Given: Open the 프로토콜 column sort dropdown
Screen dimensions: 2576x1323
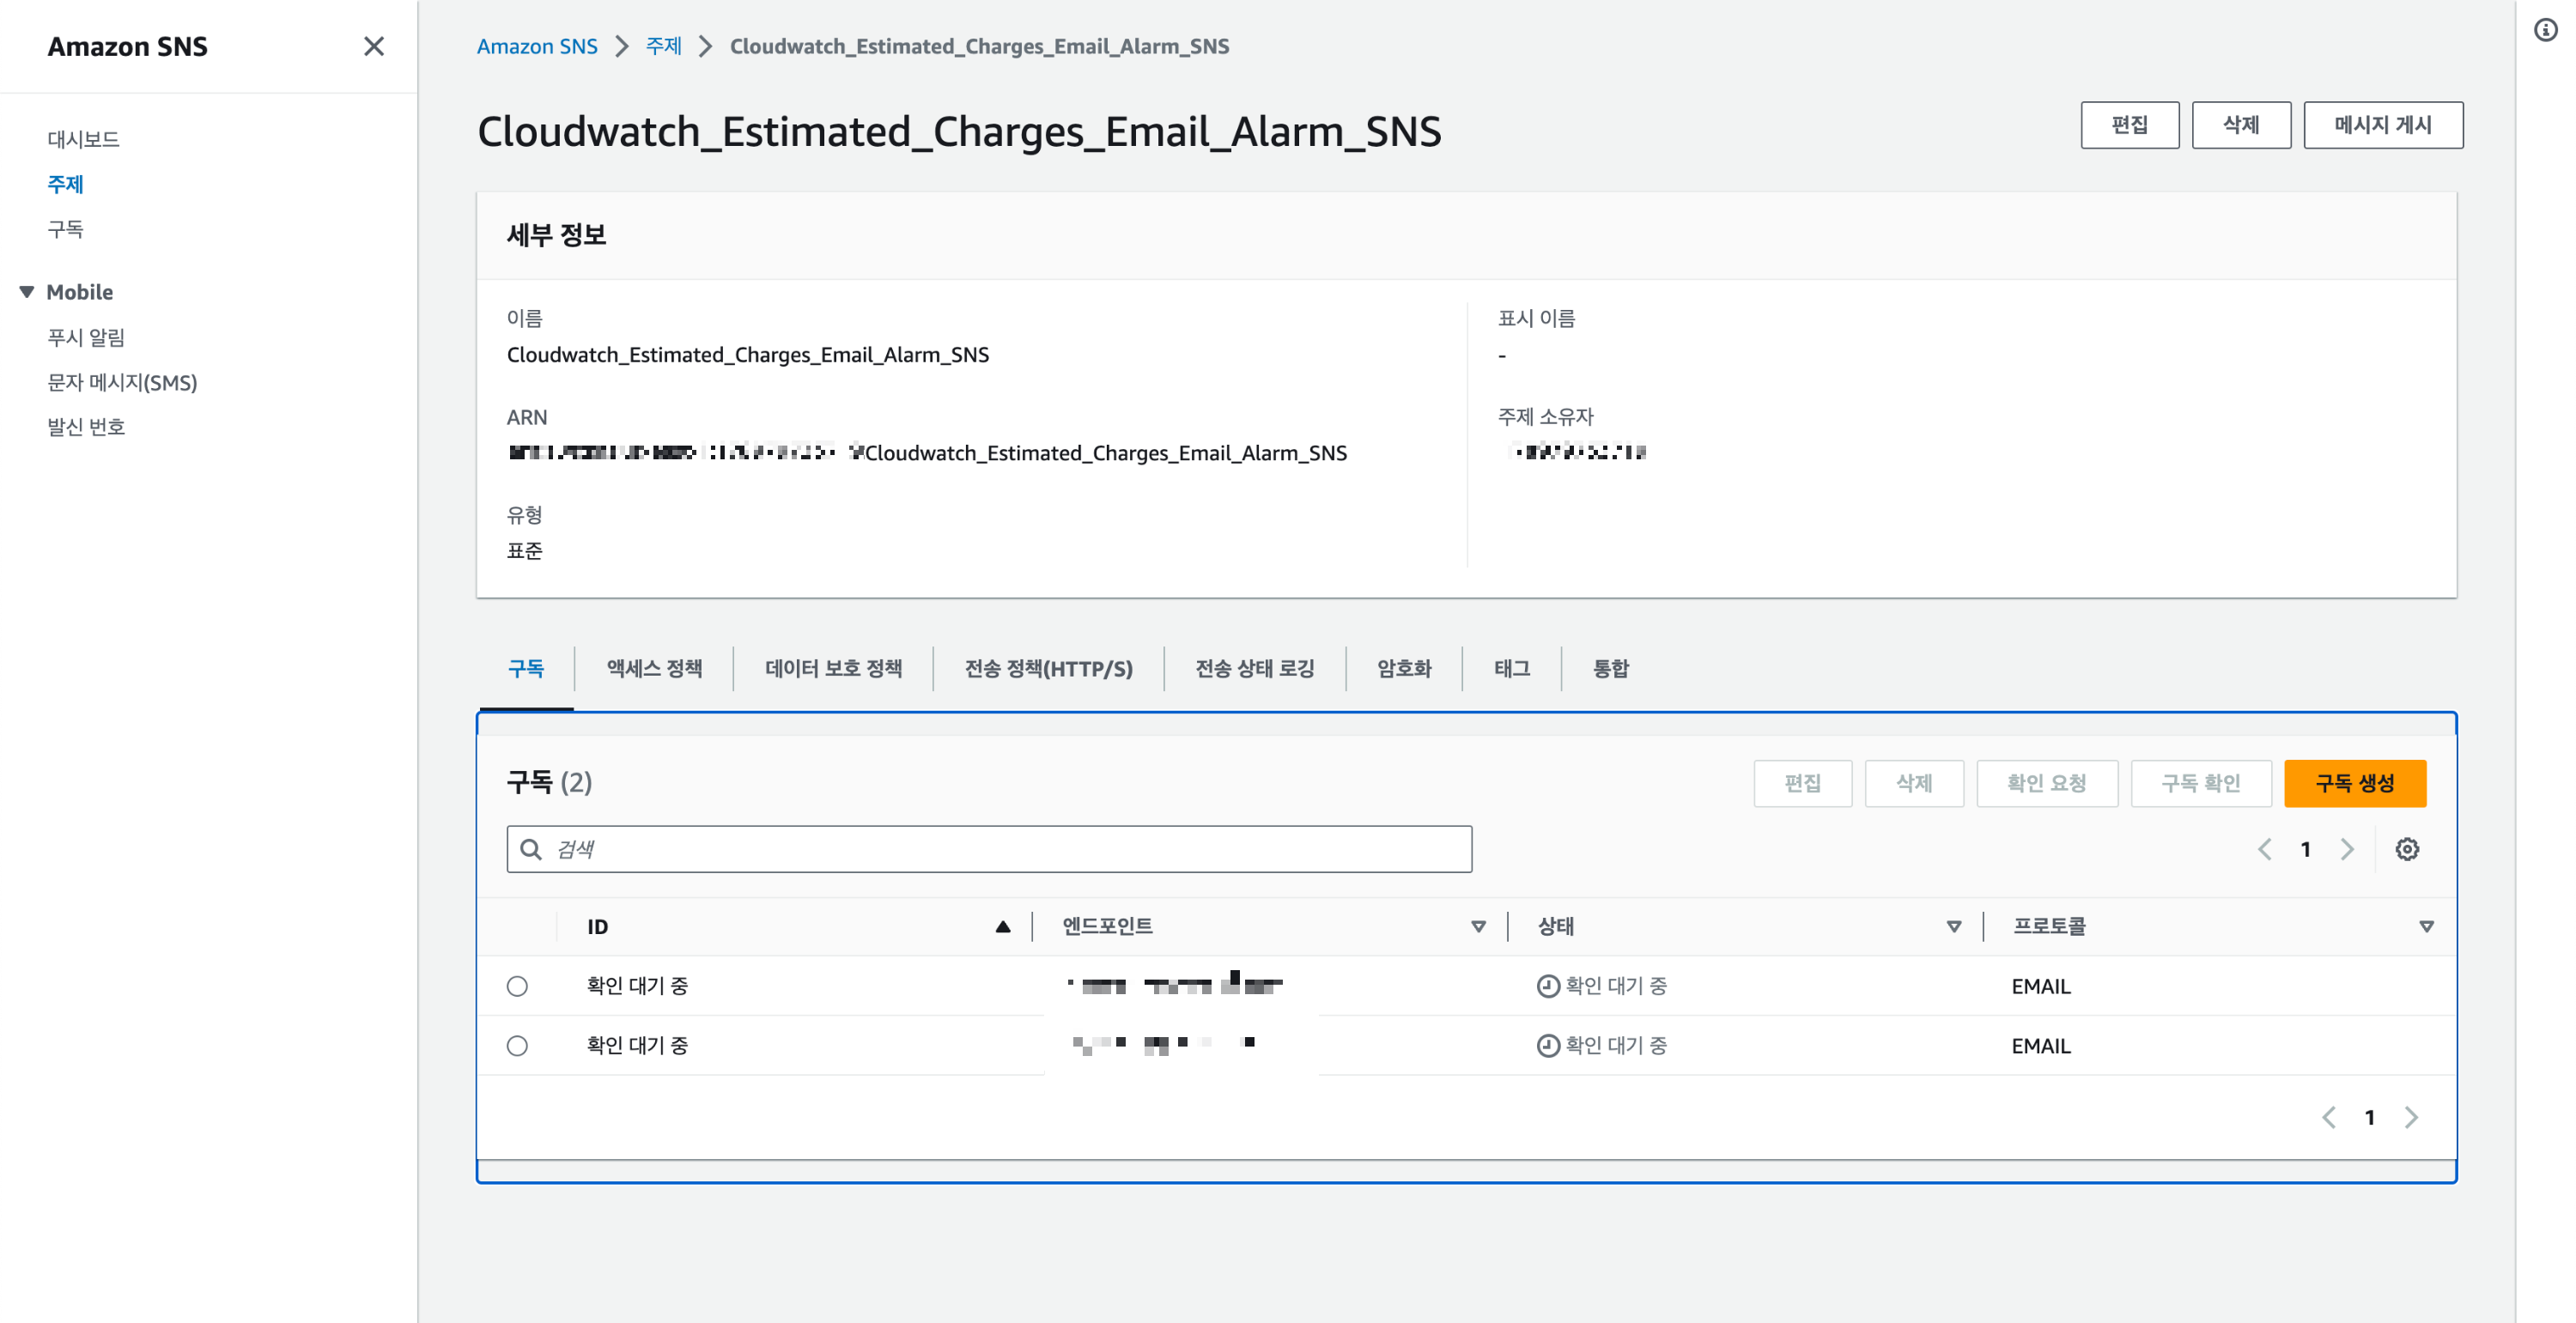Looking at the screenshot, I should coord(2426,927).
